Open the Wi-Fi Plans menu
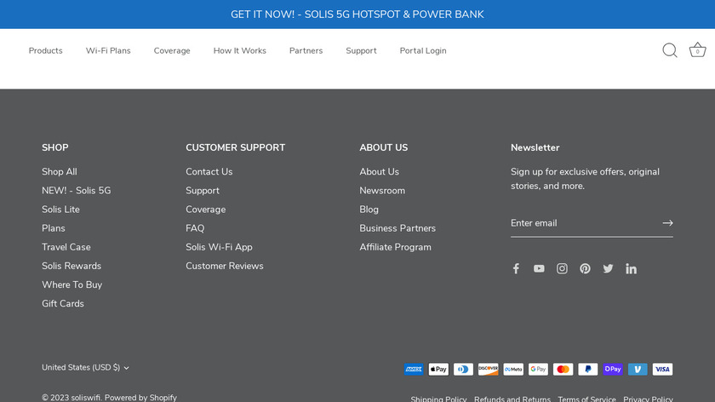 (x=108, y=50)
